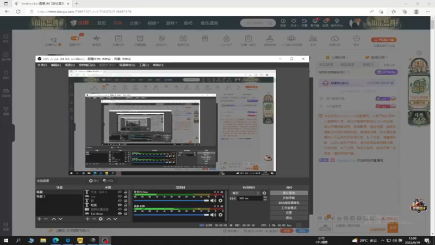Click 启动虚拟摄像机 in OBS controls
Screen dimensions: 435x245
[289, 203]
